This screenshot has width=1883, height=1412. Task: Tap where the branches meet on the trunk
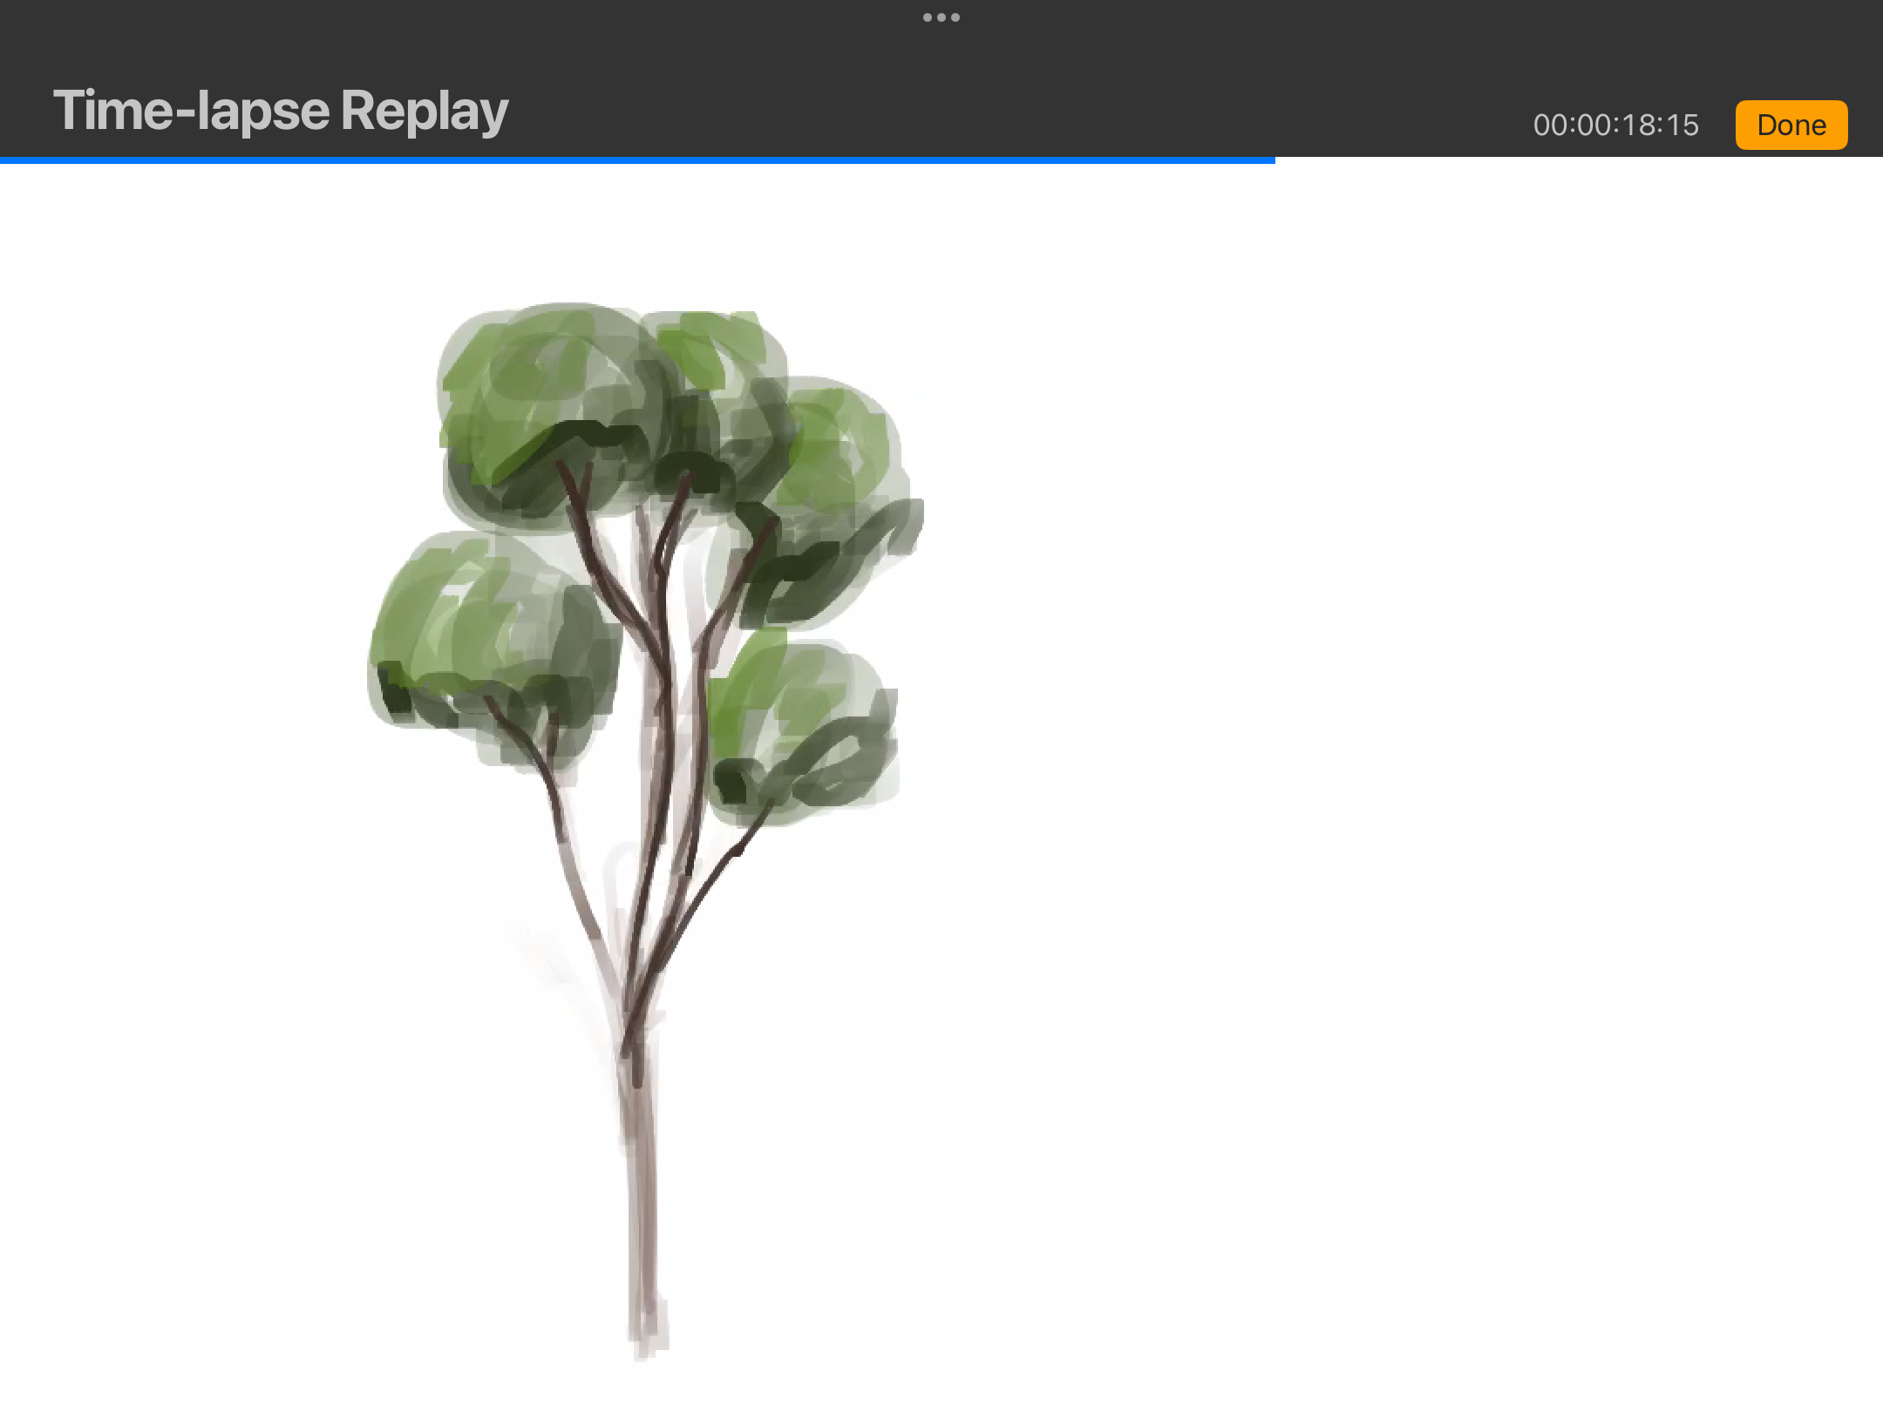point(632,1028)
